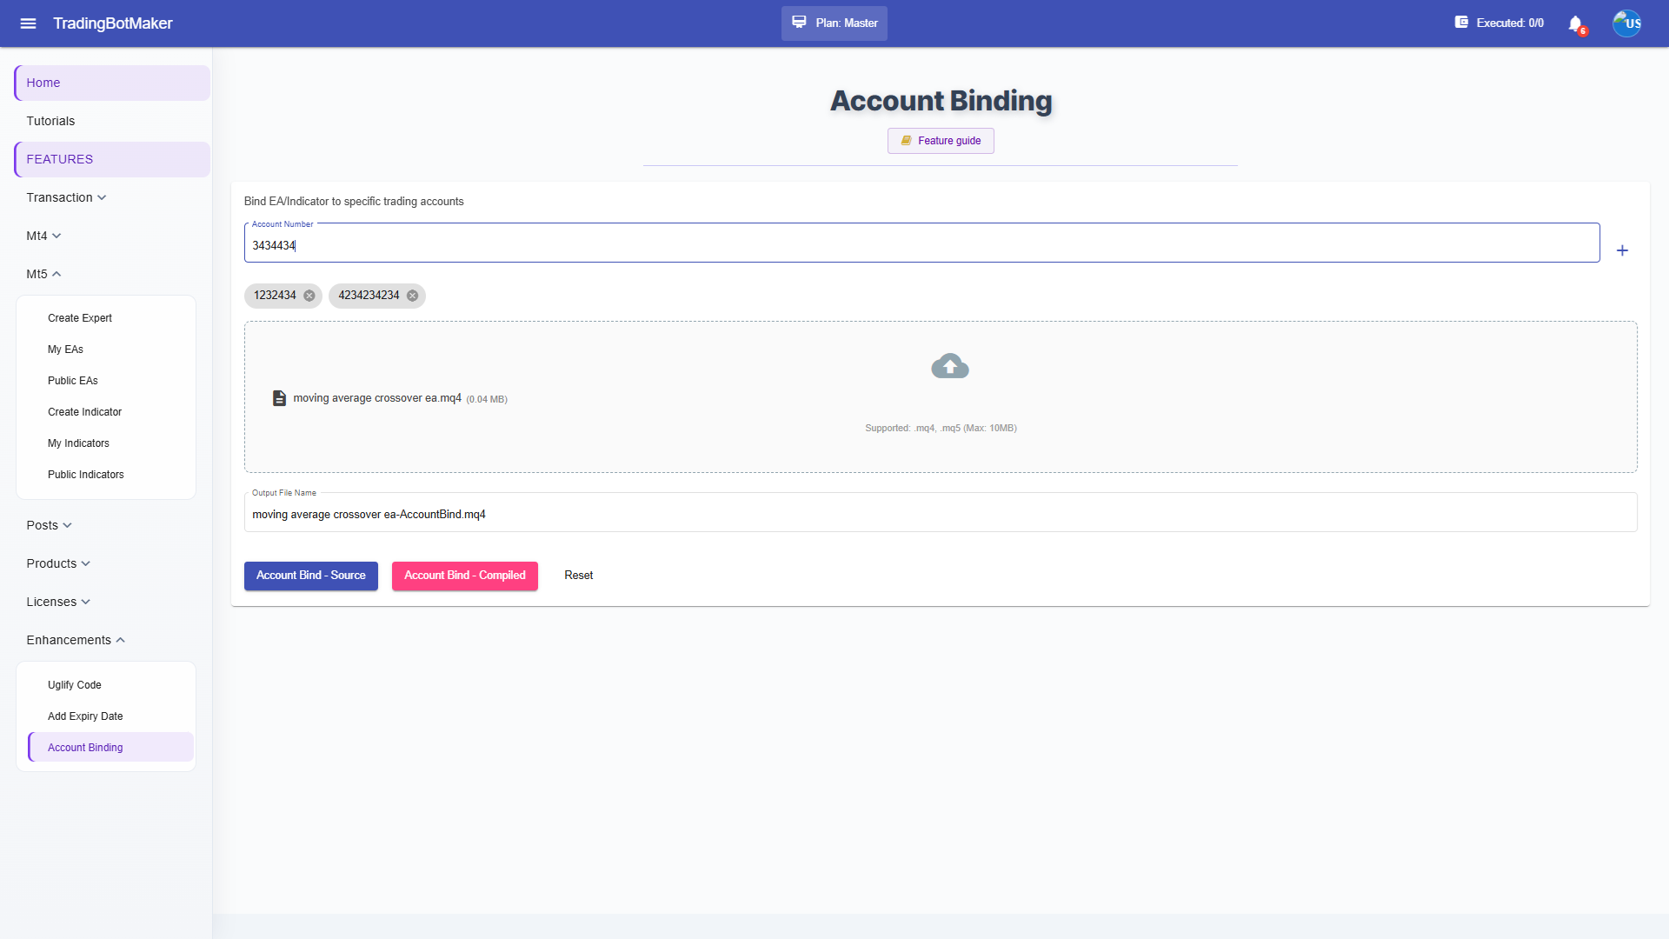This screenshot has height=939, width=1669.
Task: Click the uploaded file document icon
Action: point(279,398)
